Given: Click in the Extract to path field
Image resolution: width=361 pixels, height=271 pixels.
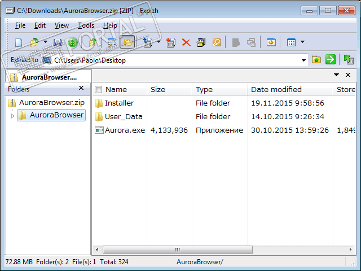Looking at the screenshot, I should pos(175,60).
